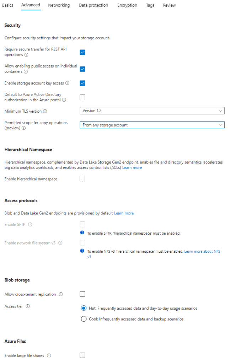Click info icon next to Access tier
Image resolution: width=236 pixels, height=364 pixels.
point(27,306)
